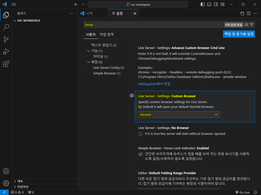Image resolution: width=261 pixels, height=195 pixels.
Task: Open editor More Actions ellipsis
Action: pyautogui.click(x=255, y=13)
